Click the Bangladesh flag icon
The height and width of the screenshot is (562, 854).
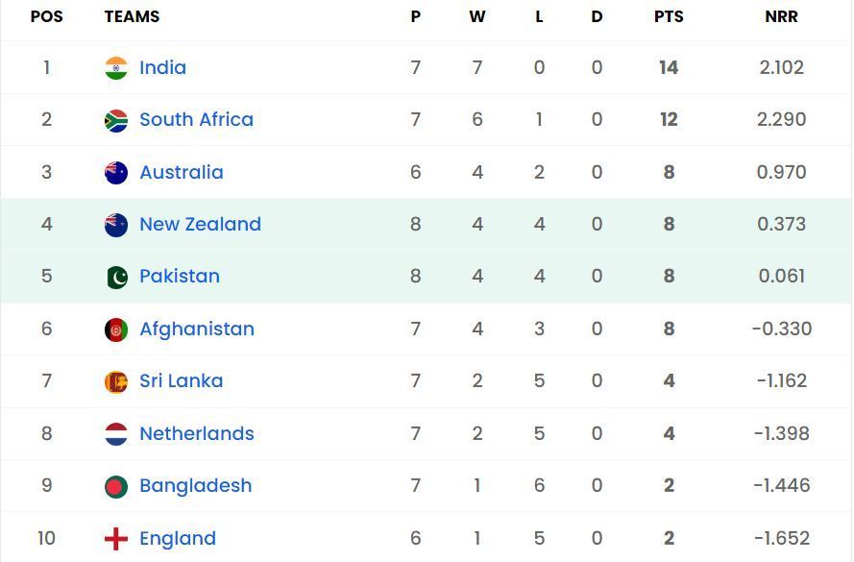coord(115,485)
